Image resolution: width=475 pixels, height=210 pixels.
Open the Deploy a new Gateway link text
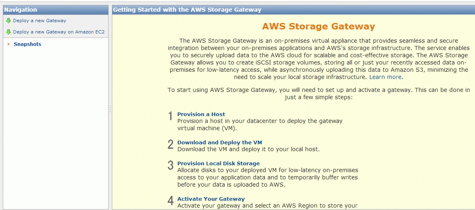(40, 21)
